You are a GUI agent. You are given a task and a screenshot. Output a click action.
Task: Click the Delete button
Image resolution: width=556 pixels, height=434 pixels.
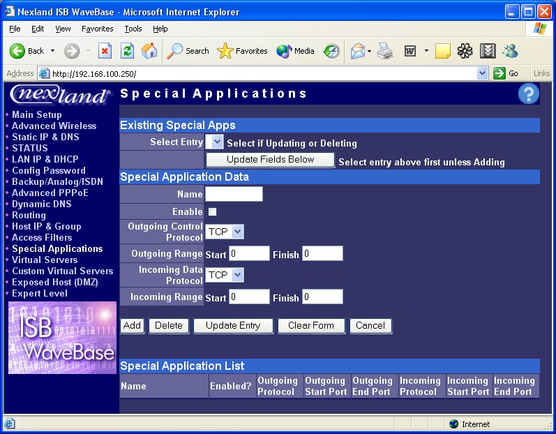click(169, 325)
